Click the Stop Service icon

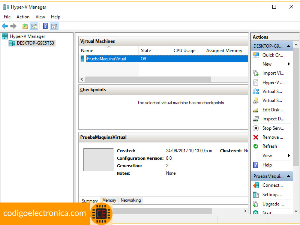coord(256,128)
